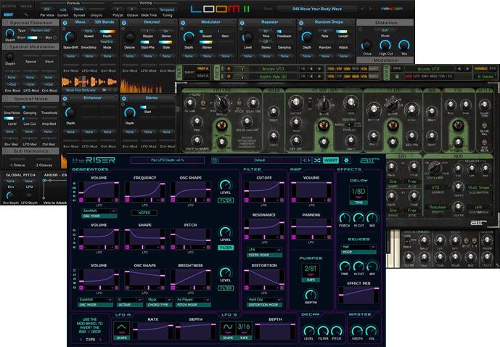Adjust the Filter Cutoff curve slider
500x347 pixels.
point(264,192)
